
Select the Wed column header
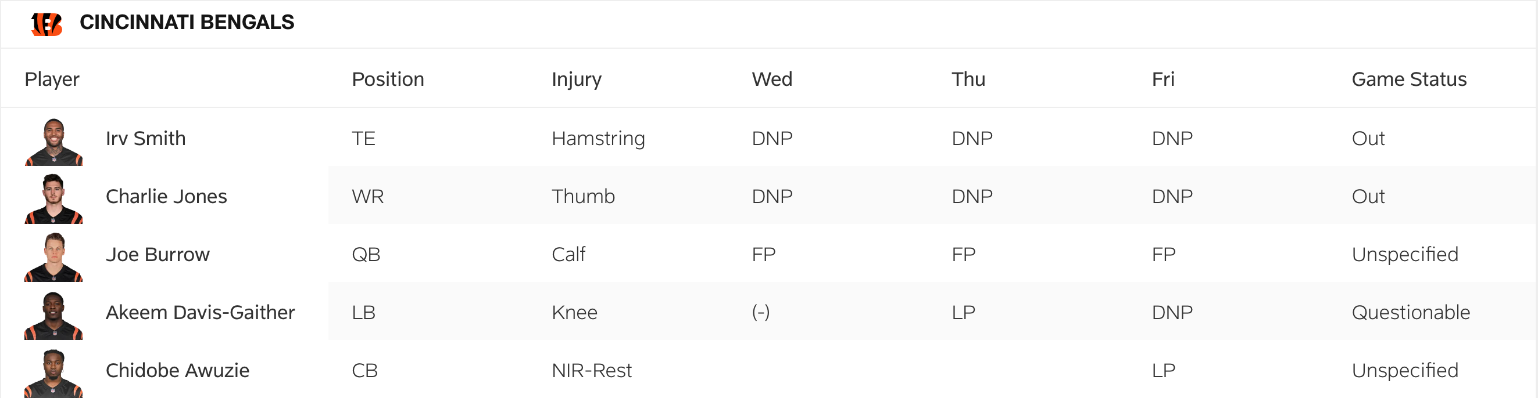(771, 79)
